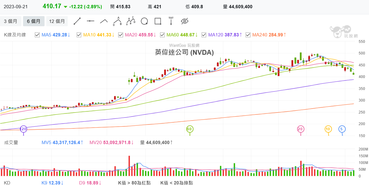The image size is (369, 186).
Task: Click the MA240 284.99 value label
Action: (269, 35)
